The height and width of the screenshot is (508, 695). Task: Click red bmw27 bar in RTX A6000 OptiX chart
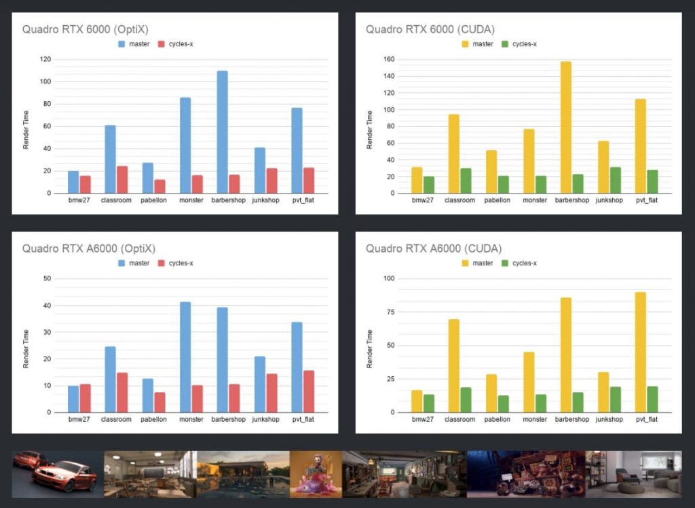pos(85,398)
